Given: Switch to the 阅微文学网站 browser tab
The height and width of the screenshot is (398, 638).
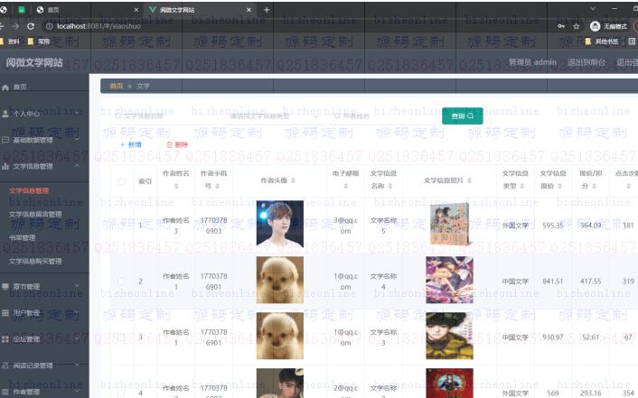Looking at the screenshot, I should click(x=201, y=10).
